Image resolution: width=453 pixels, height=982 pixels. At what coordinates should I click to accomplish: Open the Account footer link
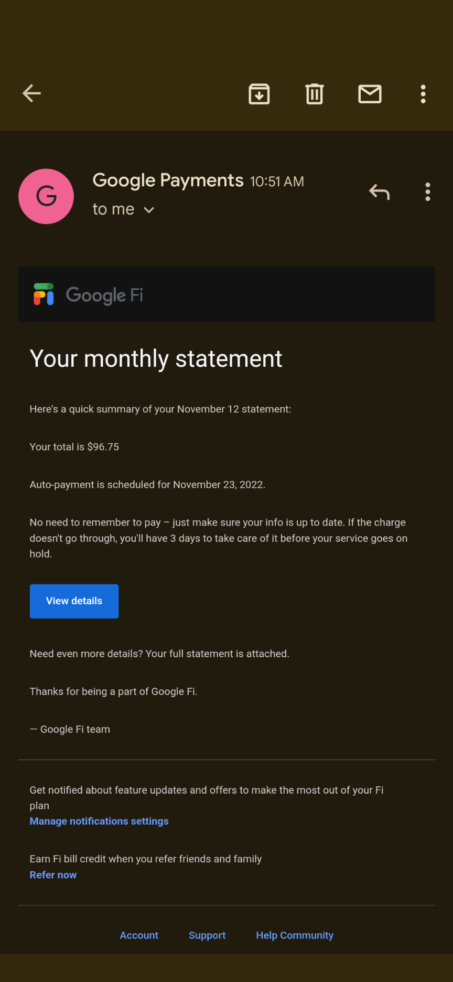point(139,935)
